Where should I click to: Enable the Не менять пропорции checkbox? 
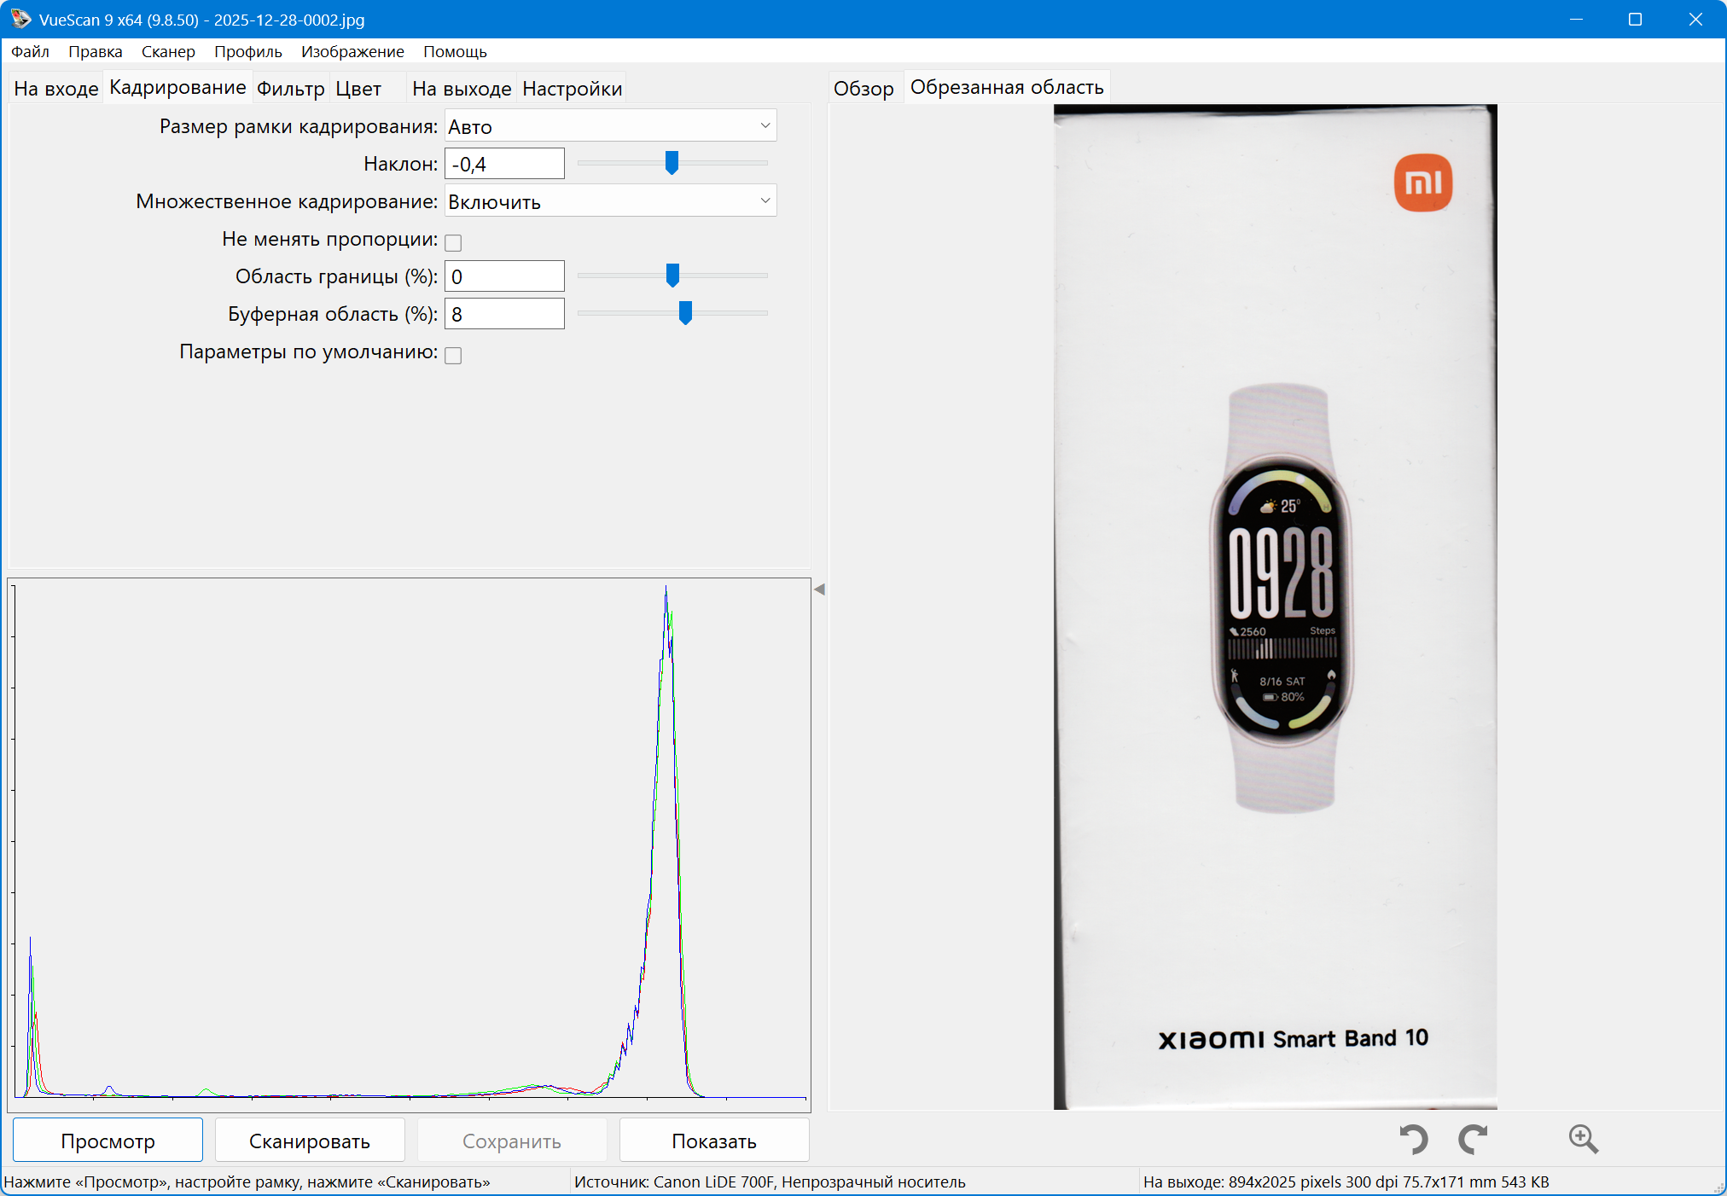[x=453, y=243]
